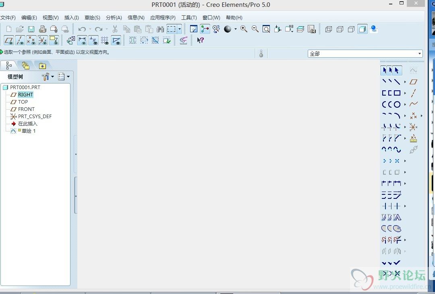Expand the line tools flyout arrow
This screenshot has height=294, width=435.
tap(405, 82)
